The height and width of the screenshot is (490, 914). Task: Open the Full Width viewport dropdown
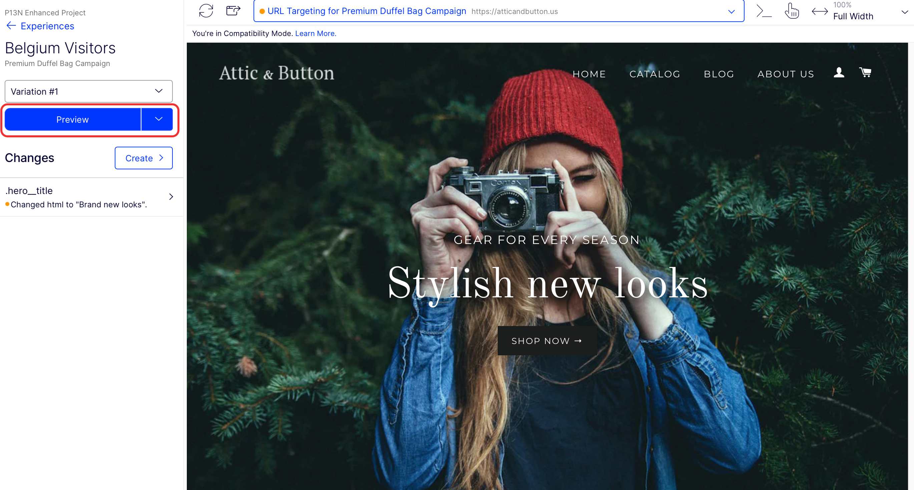coord(904,12)
